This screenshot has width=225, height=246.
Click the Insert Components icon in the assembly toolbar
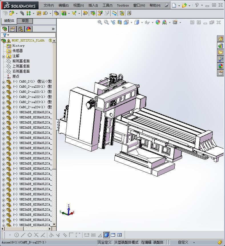[11, 13]
